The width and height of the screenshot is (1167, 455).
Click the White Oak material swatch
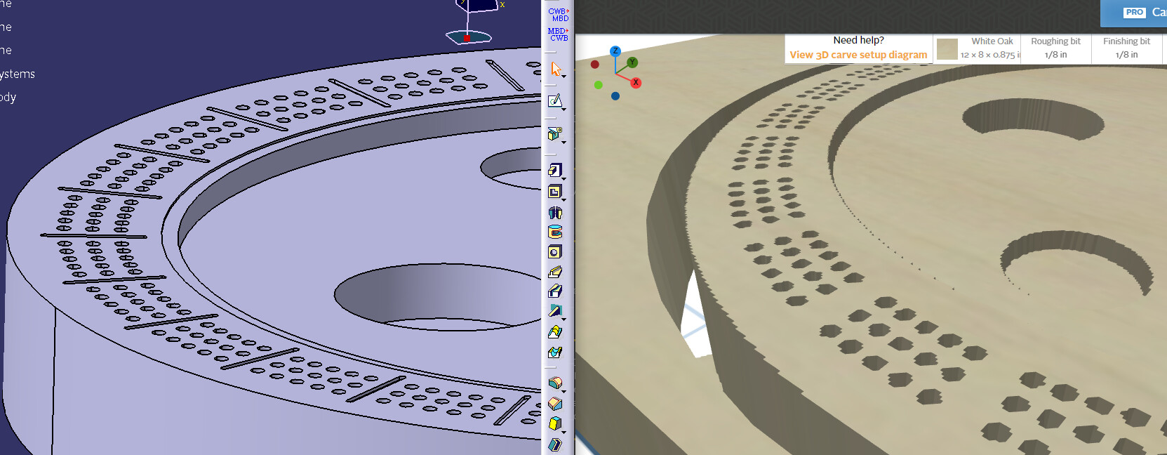(x=947, y=49)
